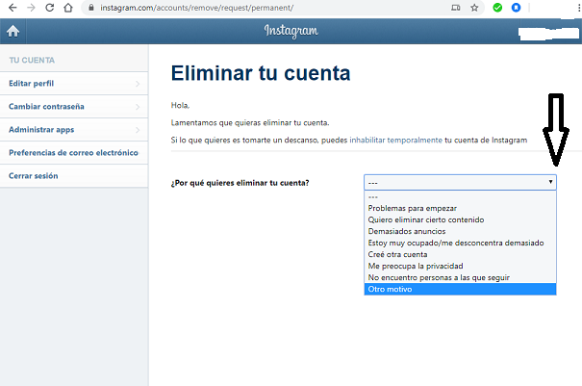Collapse the reason dropdown via its arrow

pyautogui.click(x=550, y=182)
